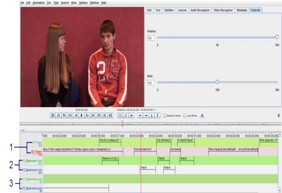Move to the tier above with the up arrow
The height and width of the screenshot is (193, 282).
pyautogui.click(x=158, y=116)
